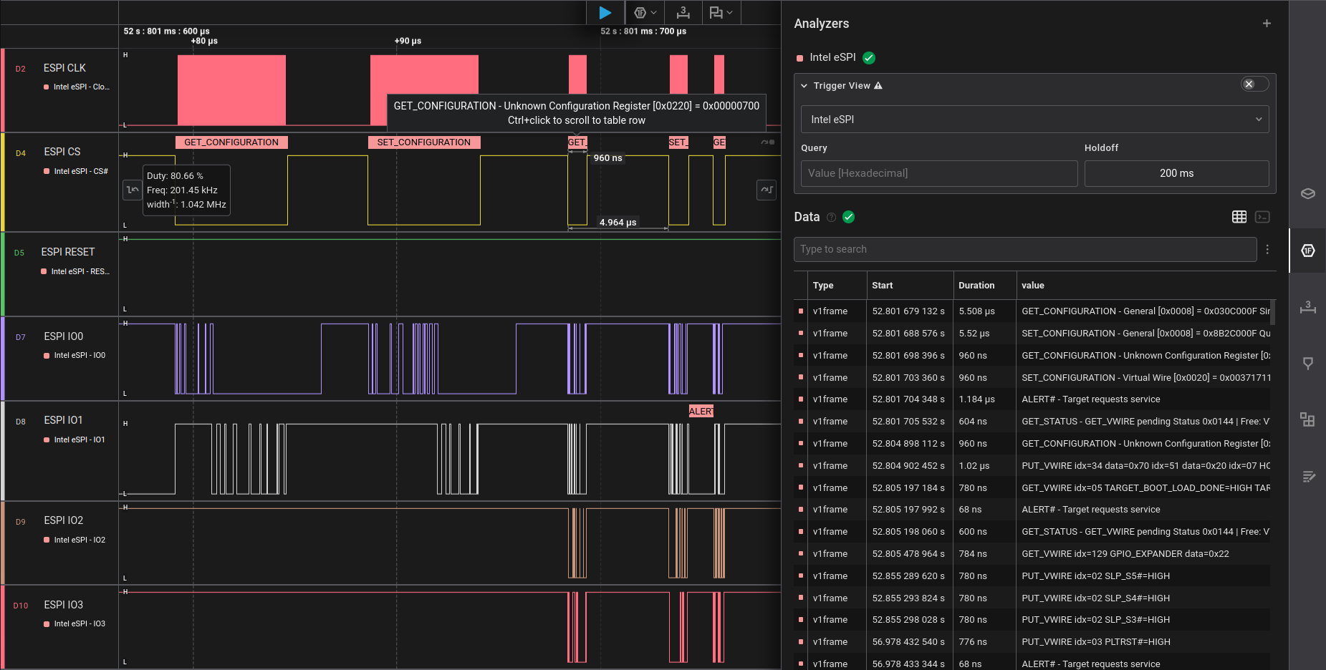1326x670 pixels.
Task: Open the device settings sidebar icon
Action: (x=1308, y=194)
